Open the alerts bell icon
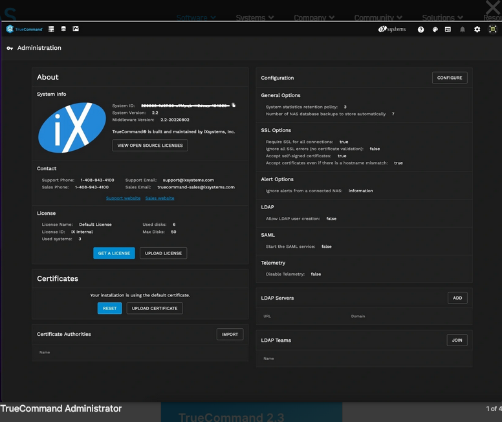 tap(463, 30)
